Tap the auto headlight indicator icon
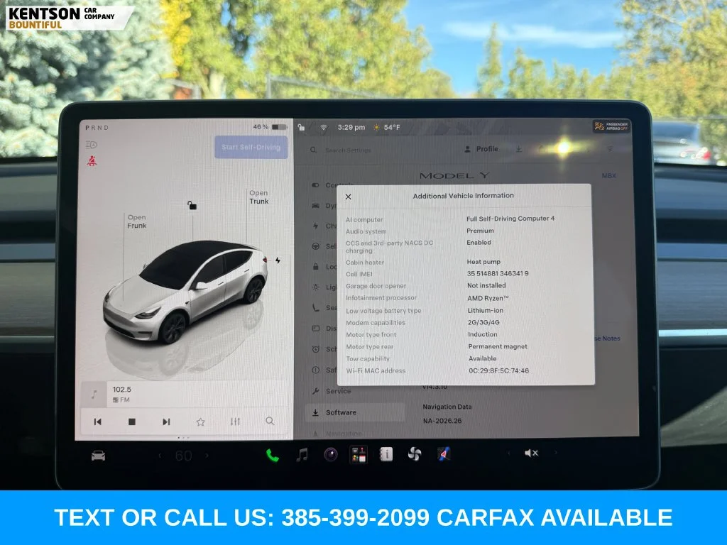This screenshot has height=545, width=727. tap(92, 145)
